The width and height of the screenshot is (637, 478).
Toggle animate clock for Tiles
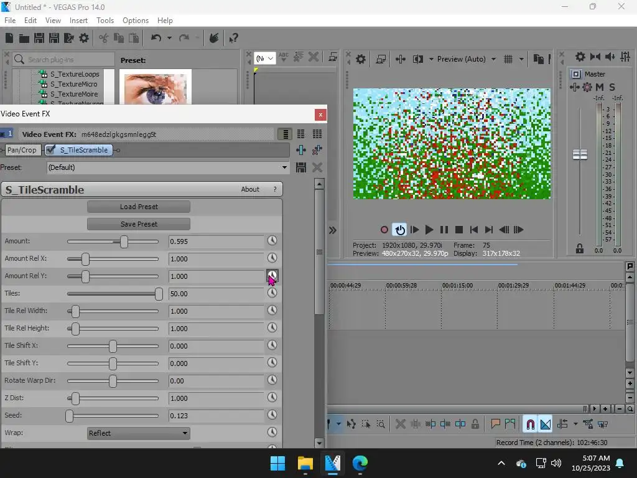272,293
